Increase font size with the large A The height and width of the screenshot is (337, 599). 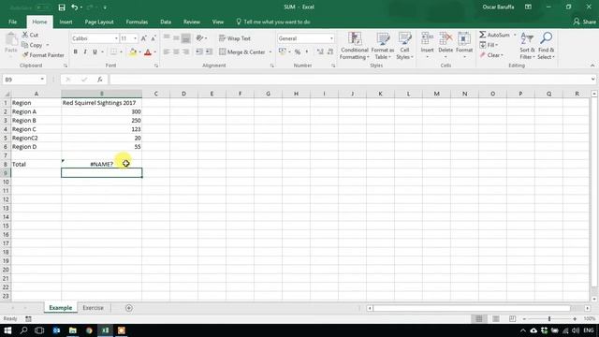(144, 38)
